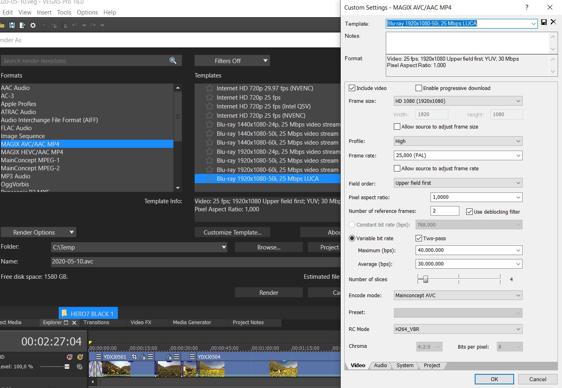This screenshot has height=388, width=562.
Task: Open the Media Generator tab
Action: (192, 323)
